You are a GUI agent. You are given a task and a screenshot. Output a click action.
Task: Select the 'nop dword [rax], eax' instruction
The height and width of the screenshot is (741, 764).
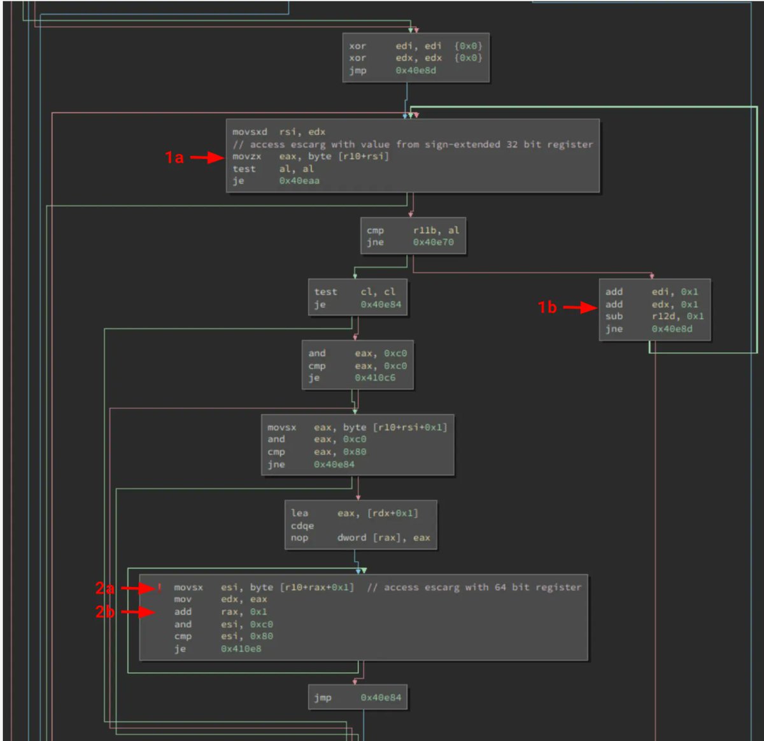click(360, 538)
